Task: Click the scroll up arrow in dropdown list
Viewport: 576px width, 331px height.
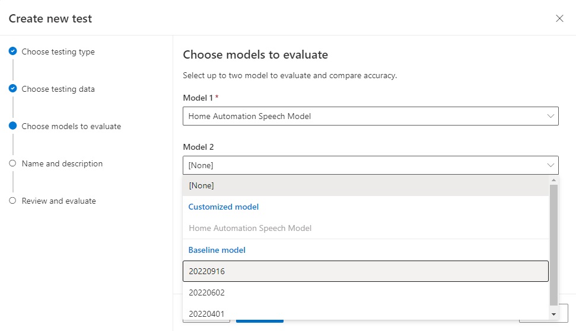Action: [554, 180]
